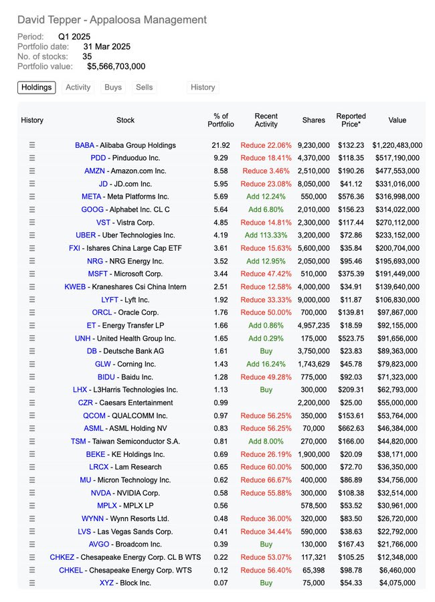Follow the AVGO ticker link
The width and height of the screenshot is (435, 602).
(99, 544)
